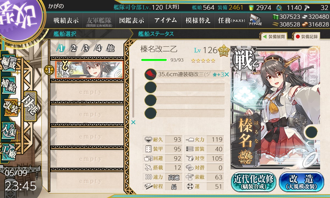330x198 pixels.
Task: Switch to the 他 ships tab
Action: [x=111, y=49]
